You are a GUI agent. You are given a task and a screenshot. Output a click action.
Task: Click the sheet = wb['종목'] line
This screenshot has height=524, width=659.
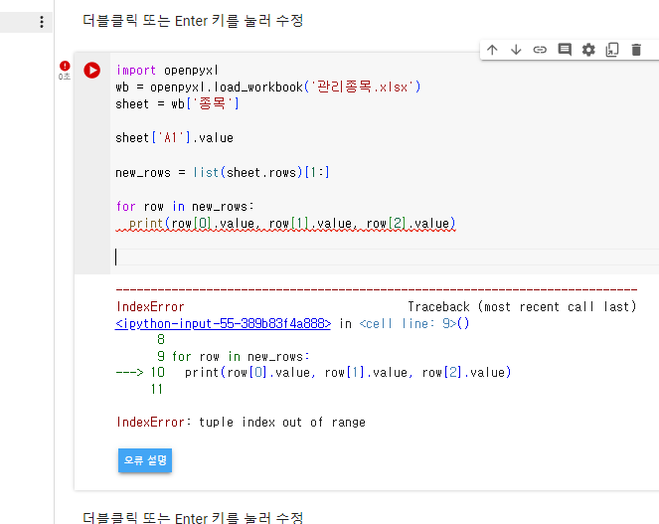[177, 103]
